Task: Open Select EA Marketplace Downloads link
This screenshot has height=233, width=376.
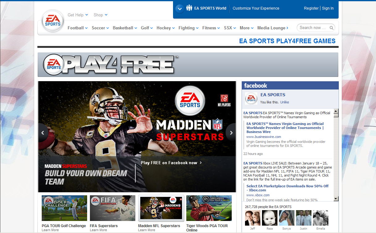Action: pyautogui.click(x=287, y=188)
